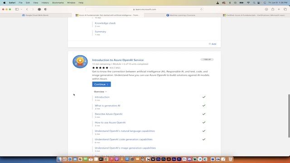Collapse the Overview section chevron

[106, 91]
